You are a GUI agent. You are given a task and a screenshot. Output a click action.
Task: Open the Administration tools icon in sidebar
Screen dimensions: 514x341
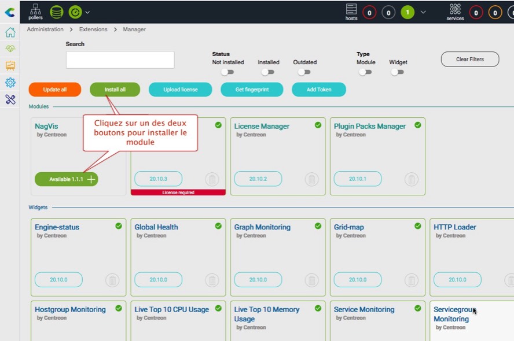[10, 99]
